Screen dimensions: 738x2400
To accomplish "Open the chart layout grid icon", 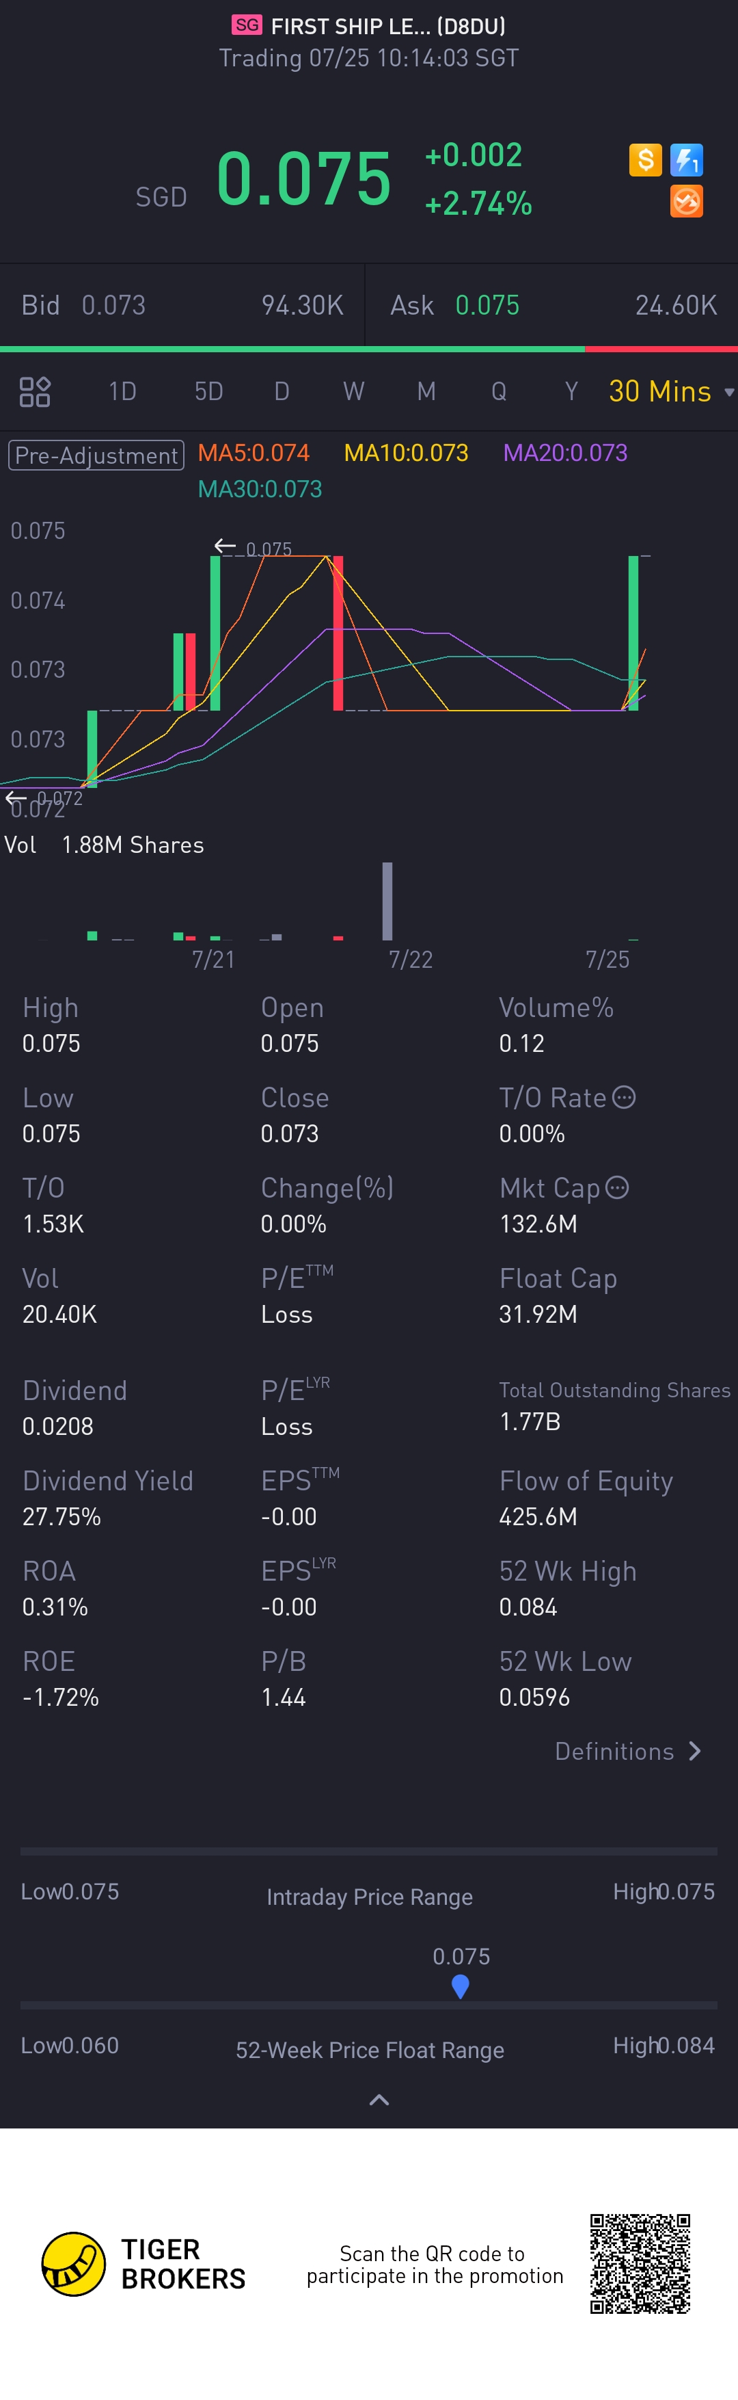I will 36,391.
